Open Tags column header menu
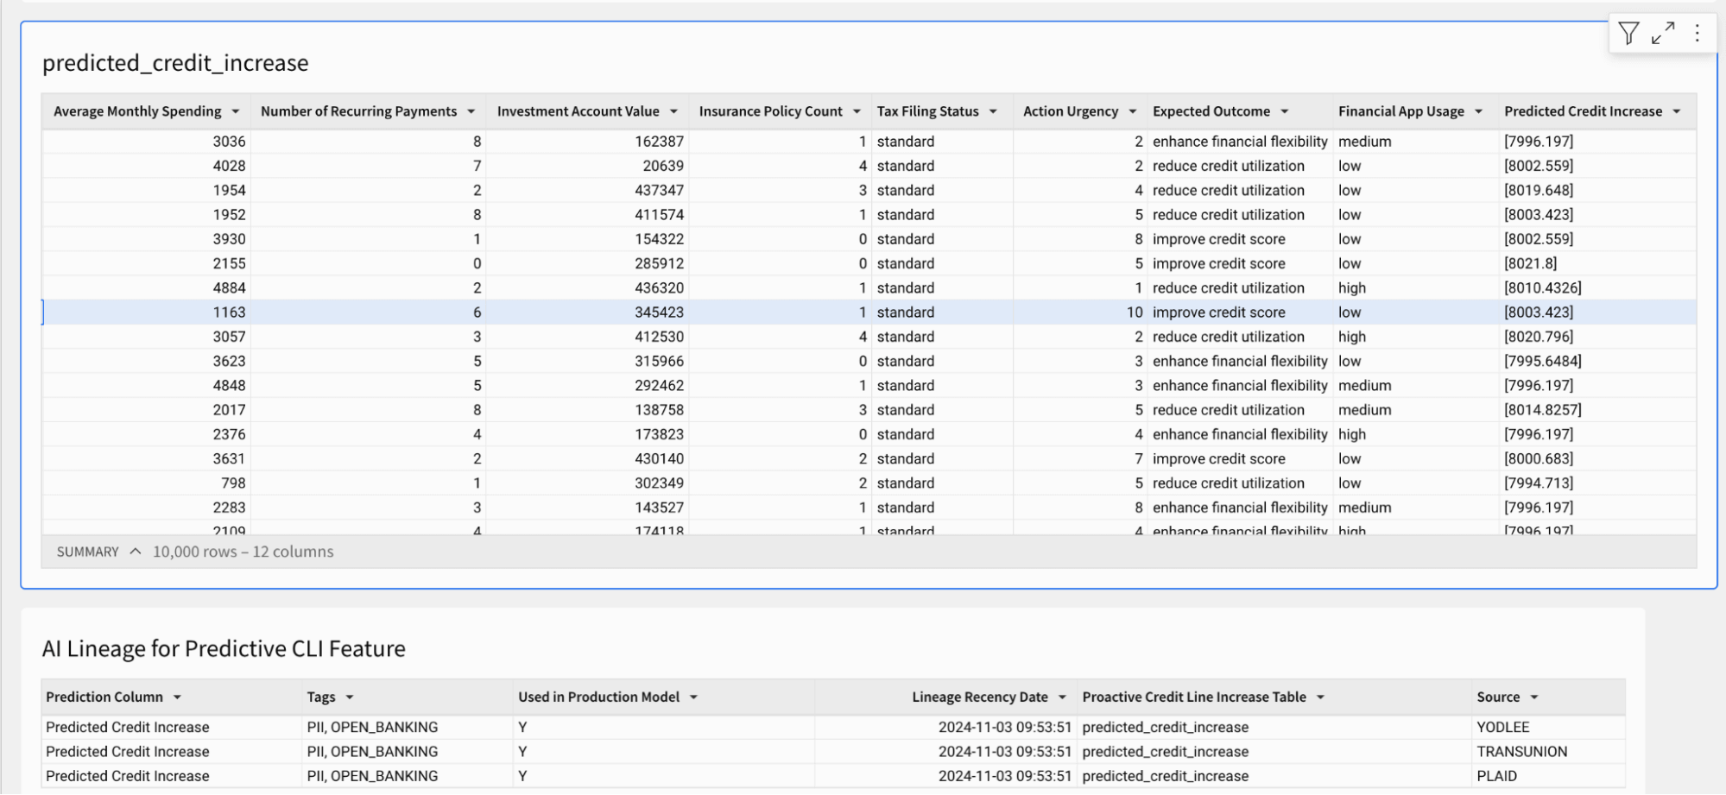This screenshot has height=795, width=1726. (x=350, y=697)
